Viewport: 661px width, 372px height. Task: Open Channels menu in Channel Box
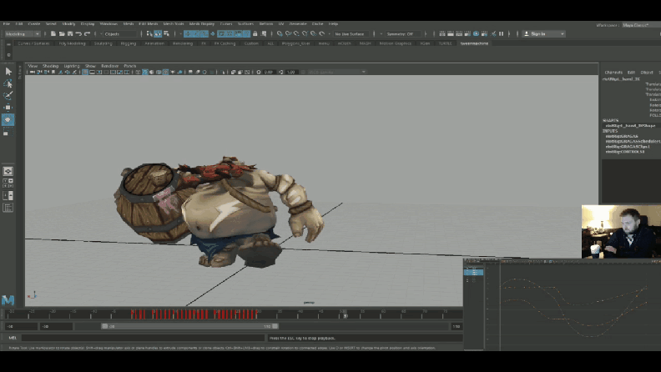pos(613,73)
